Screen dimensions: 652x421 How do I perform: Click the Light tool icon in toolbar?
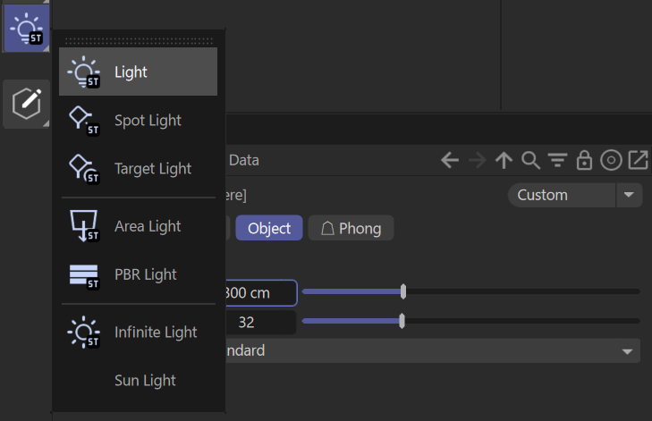click(x=24, y=27)
